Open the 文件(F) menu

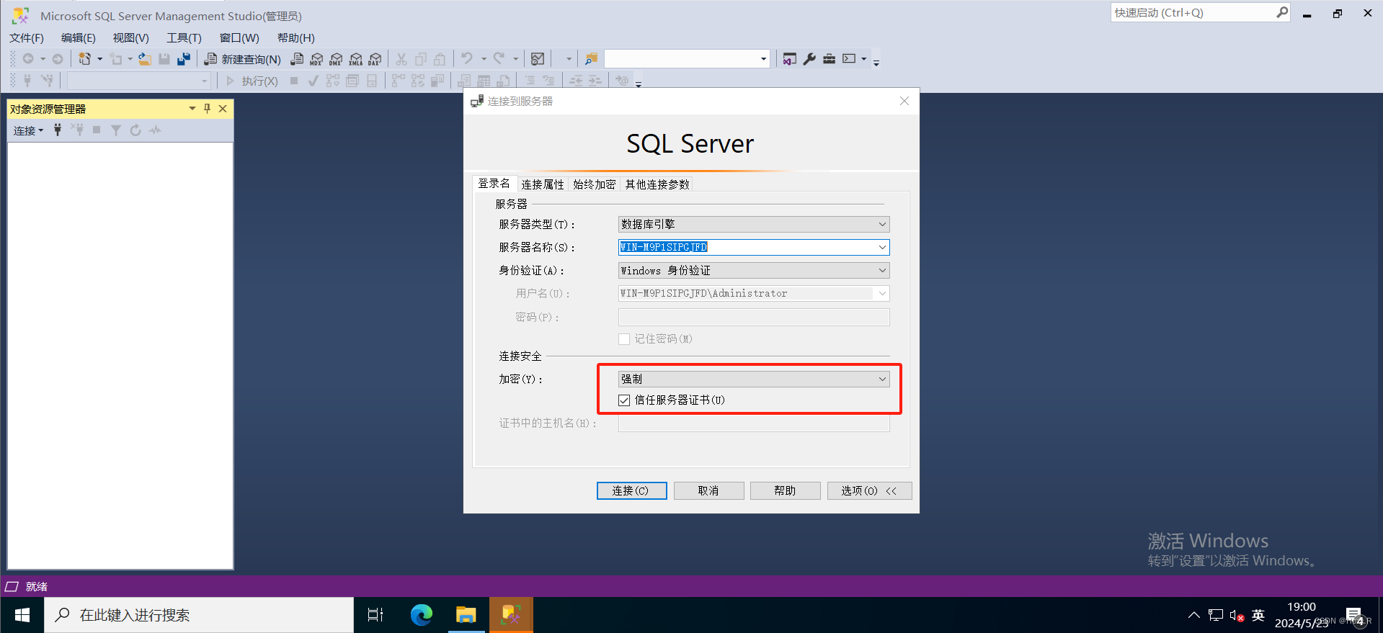[x=27, y=38]
